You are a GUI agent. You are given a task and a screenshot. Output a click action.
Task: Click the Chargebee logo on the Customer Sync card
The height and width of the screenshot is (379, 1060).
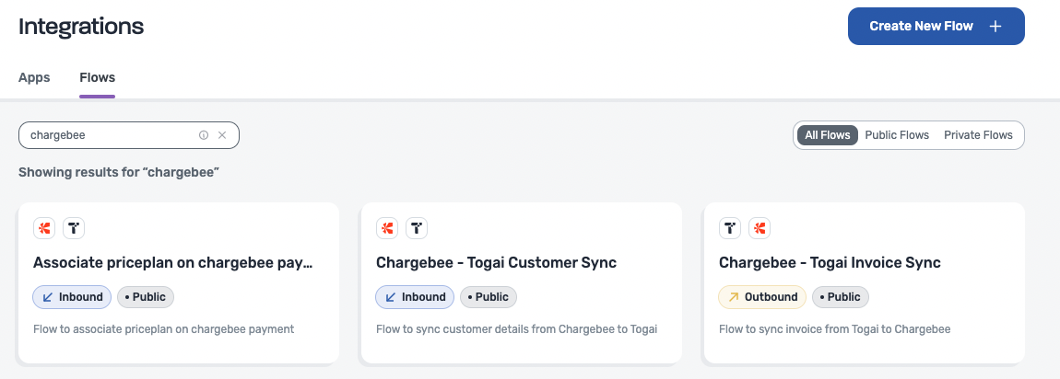coord(387,227)
